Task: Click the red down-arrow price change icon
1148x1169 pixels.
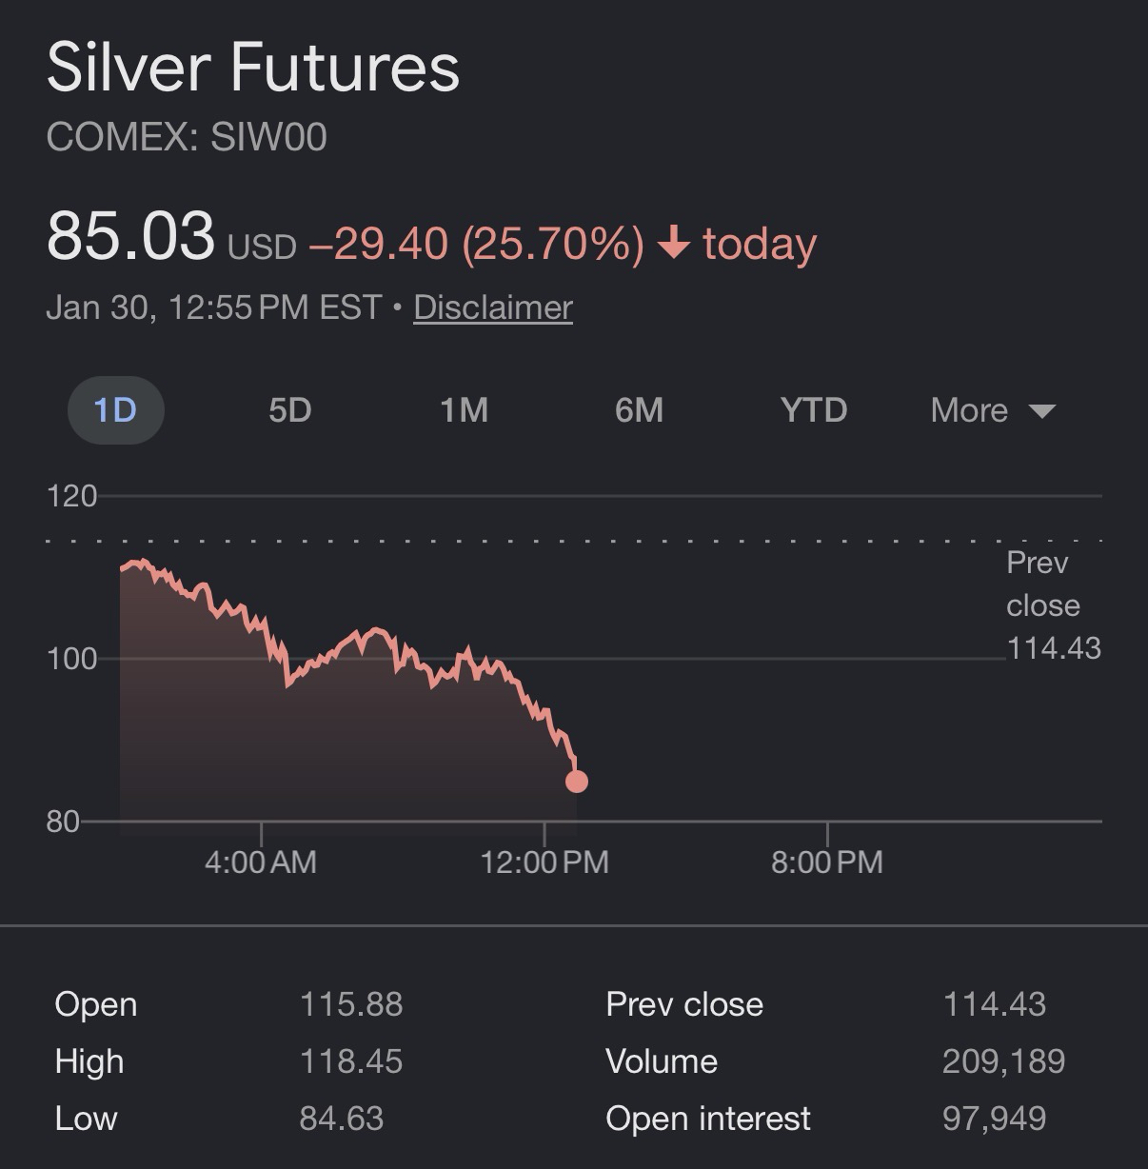Action: [x=674, y=244]
